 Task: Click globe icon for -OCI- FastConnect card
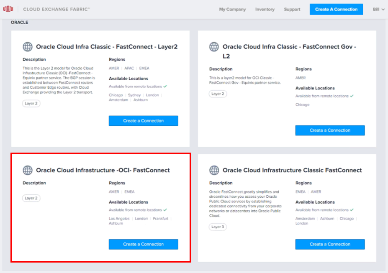point(28,170)
